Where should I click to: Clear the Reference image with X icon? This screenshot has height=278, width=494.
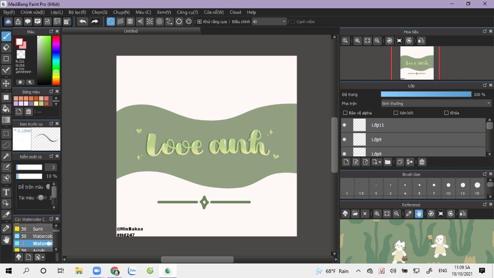365,214
